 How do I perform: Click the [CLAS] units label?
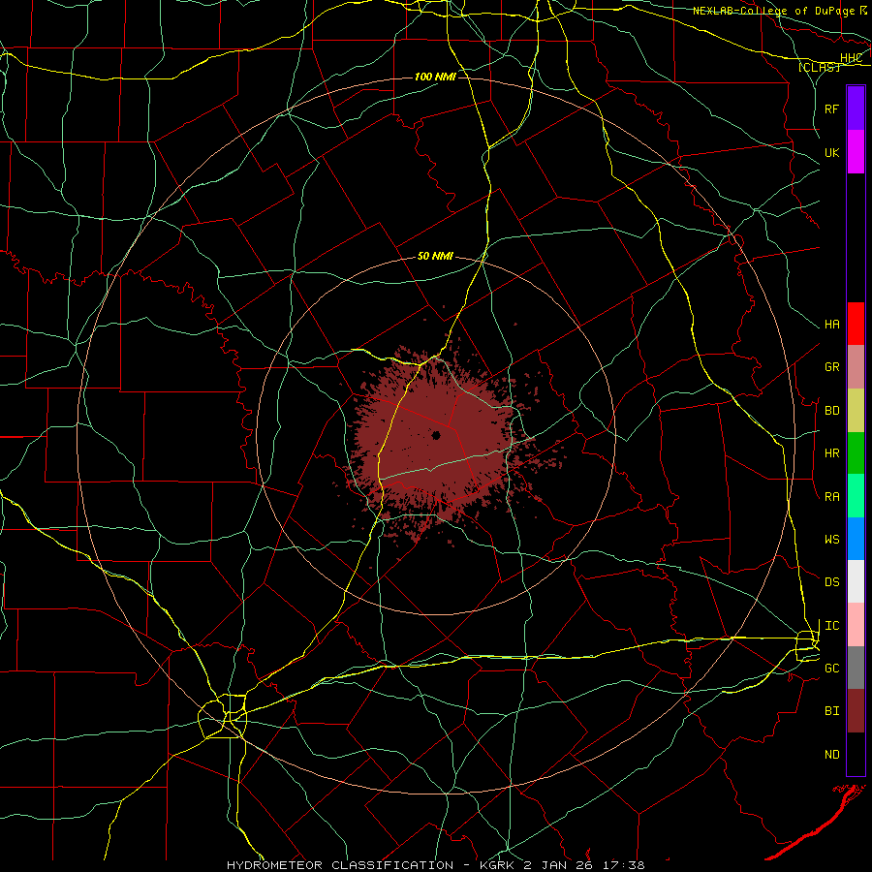click(x=819, y=67)
